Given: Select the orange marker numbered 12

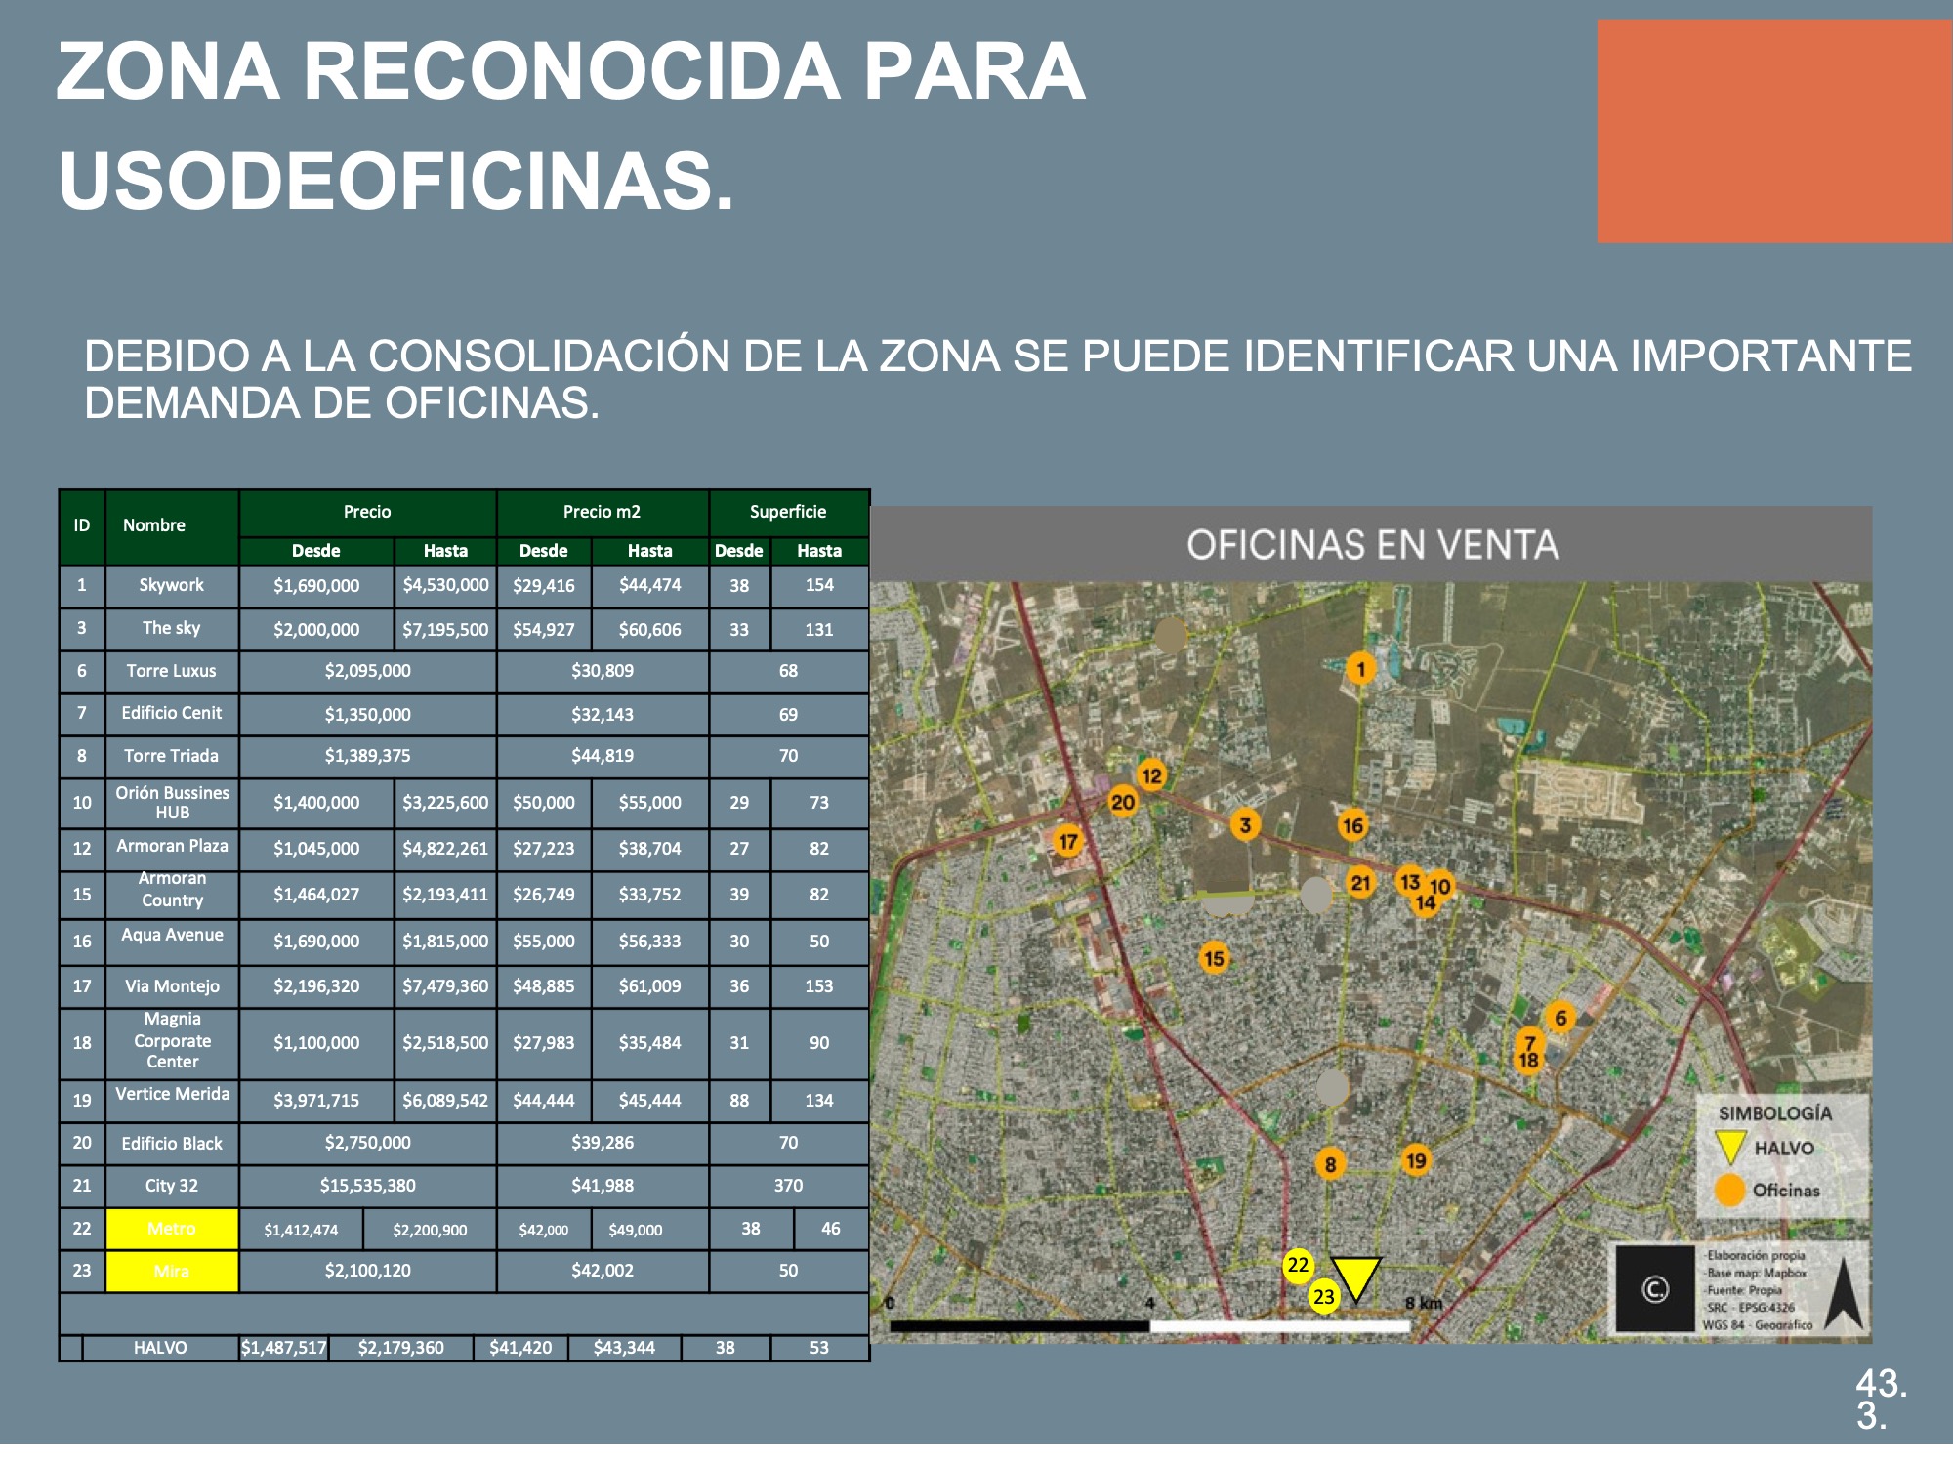Looking at the screenshot, I should pos(1152,775).
